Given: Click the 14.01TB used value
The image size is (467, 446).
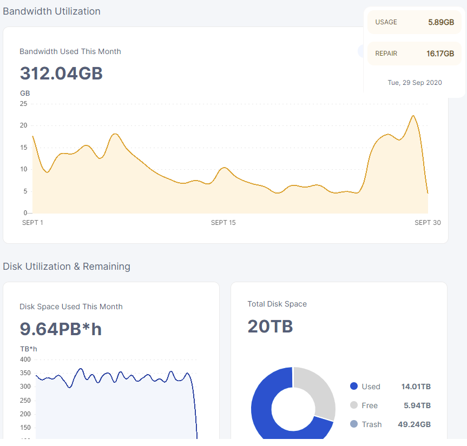Looking at the screenshot, I should click(416, 387).
